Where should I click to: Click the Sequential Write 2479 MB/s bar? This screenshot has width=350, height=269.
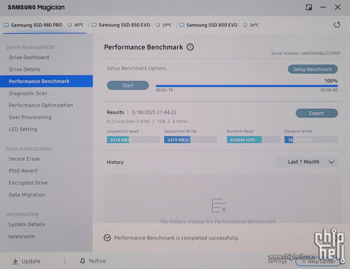191,140
